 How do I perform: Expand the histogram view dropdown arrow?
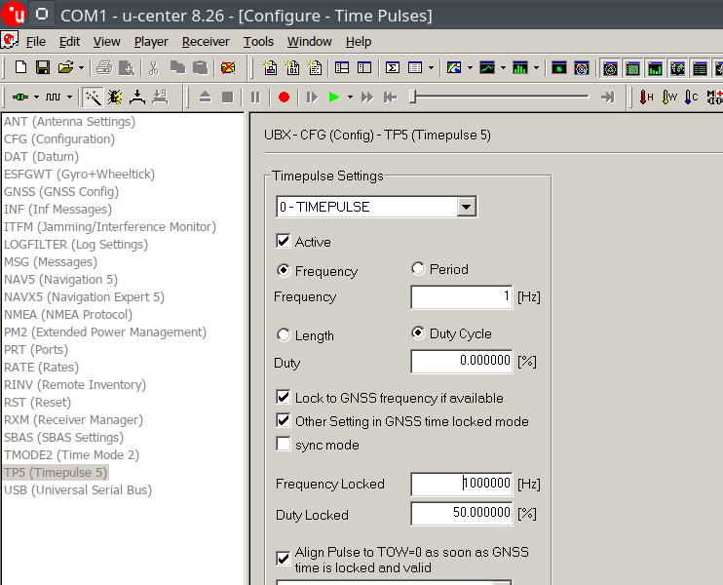point(536,68)
